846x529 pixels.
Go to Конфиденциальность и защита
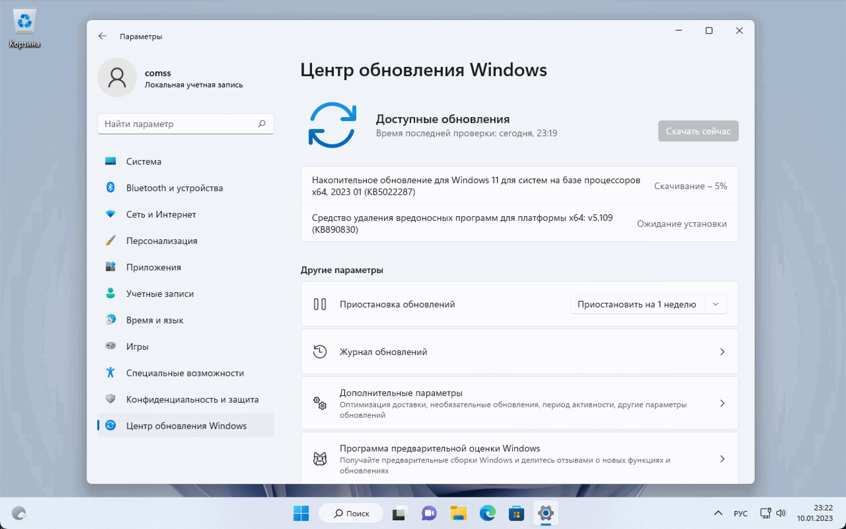click(186, 399)
